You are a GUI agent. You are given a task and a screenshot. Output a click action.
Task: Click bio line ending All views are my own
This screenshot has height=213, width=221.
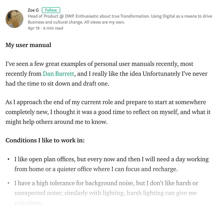pos(76,22)
